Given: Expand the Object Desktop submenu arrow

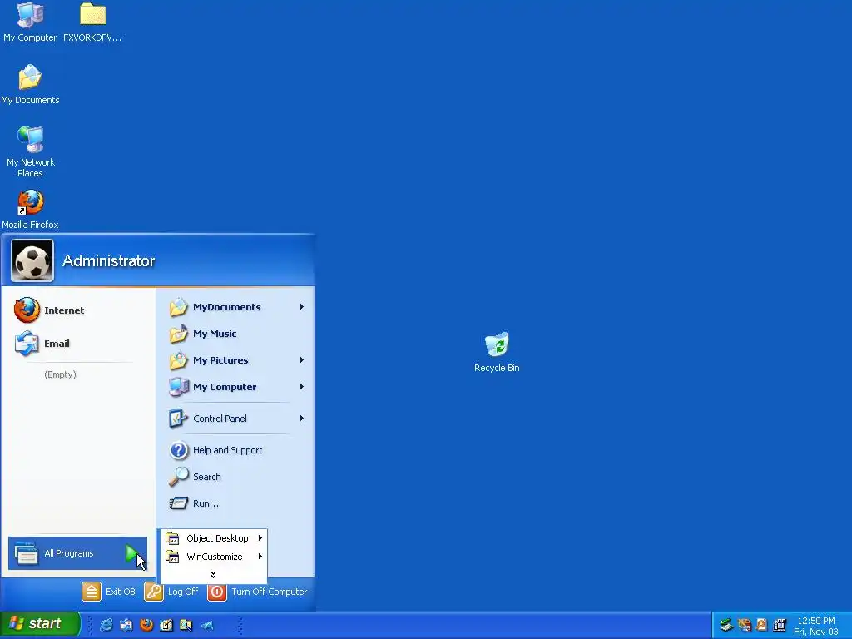Looking at the screenshot, I should (260, 538).
